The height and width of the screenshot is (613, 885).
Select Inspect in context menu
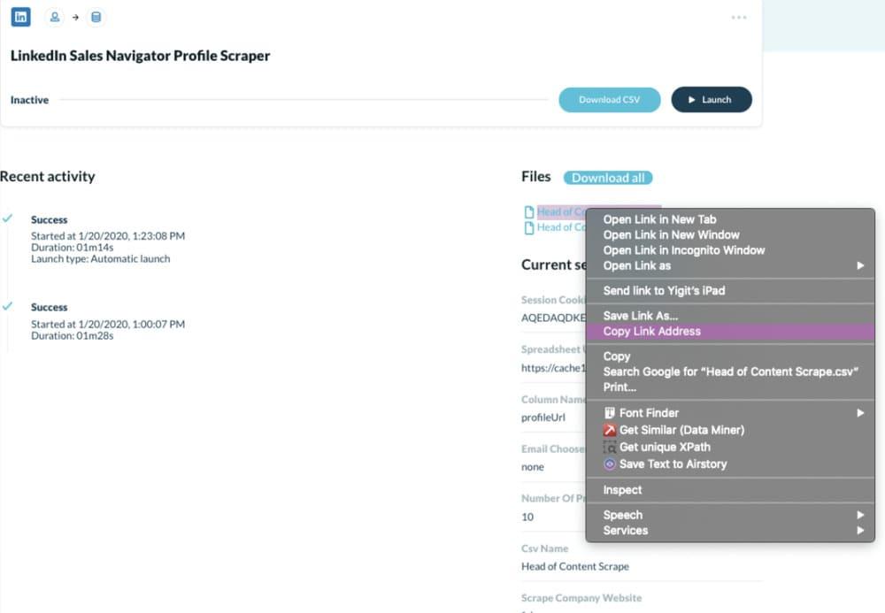click(x=730, y=489)
